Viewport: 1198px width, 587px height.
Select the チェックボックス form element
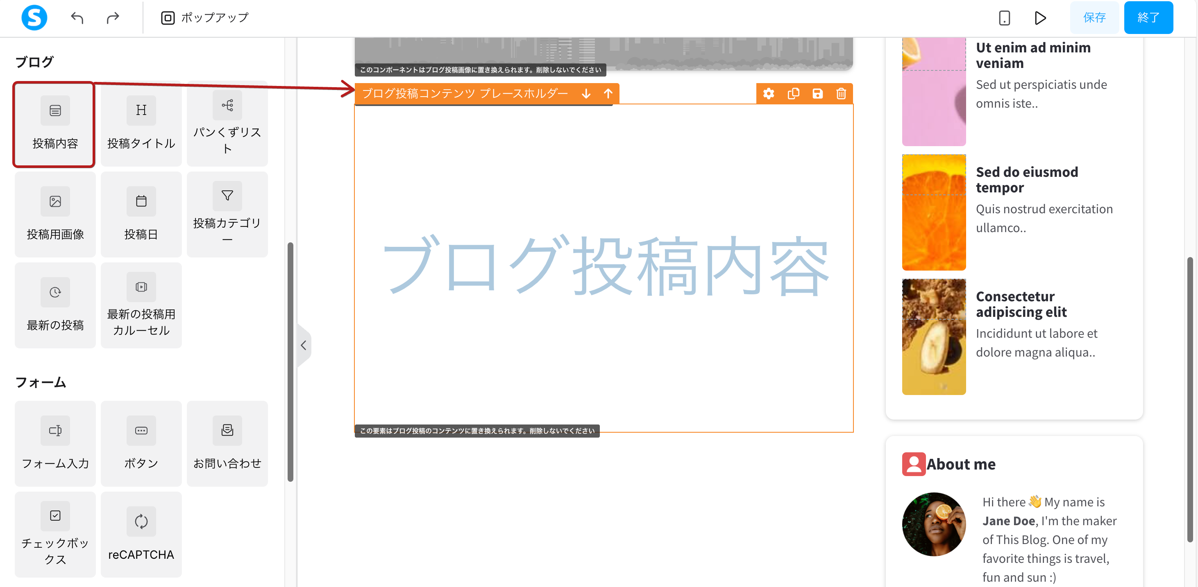pos(55,535)
